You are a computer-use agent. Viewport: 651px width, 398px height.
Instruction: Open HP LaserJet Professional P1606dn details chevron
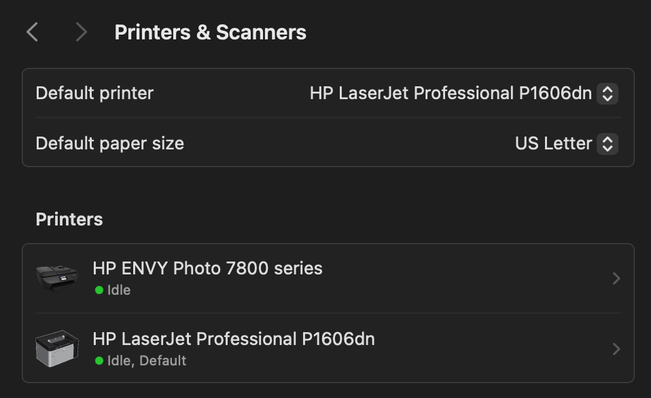coord(616,349)
